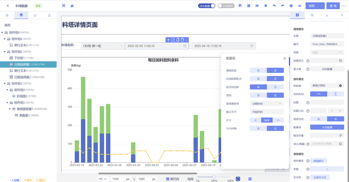Click the canvas horizontal scrollbar
This screenshot has height=182, width=349.
point(147,173)
